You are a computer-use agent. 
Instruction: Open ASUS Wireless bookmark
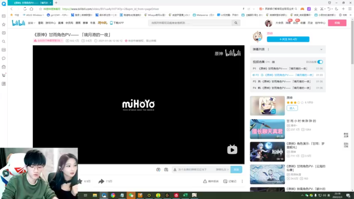point(34,15)
